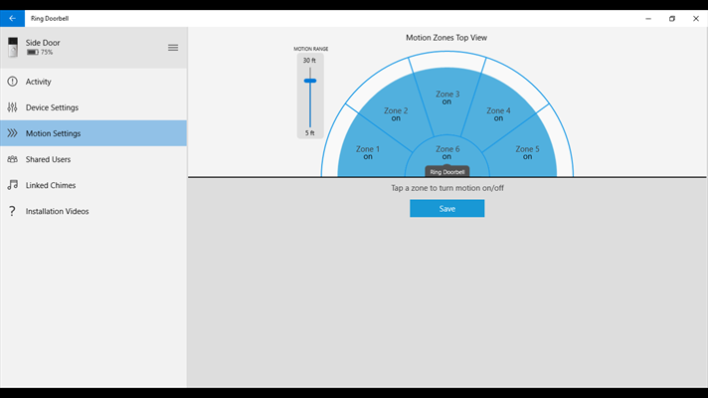Image resolution: width=708 pixels, height=398 pixels.
Task: Click the Ring Doorbell label under Zone 6
Action: point(447,172)
